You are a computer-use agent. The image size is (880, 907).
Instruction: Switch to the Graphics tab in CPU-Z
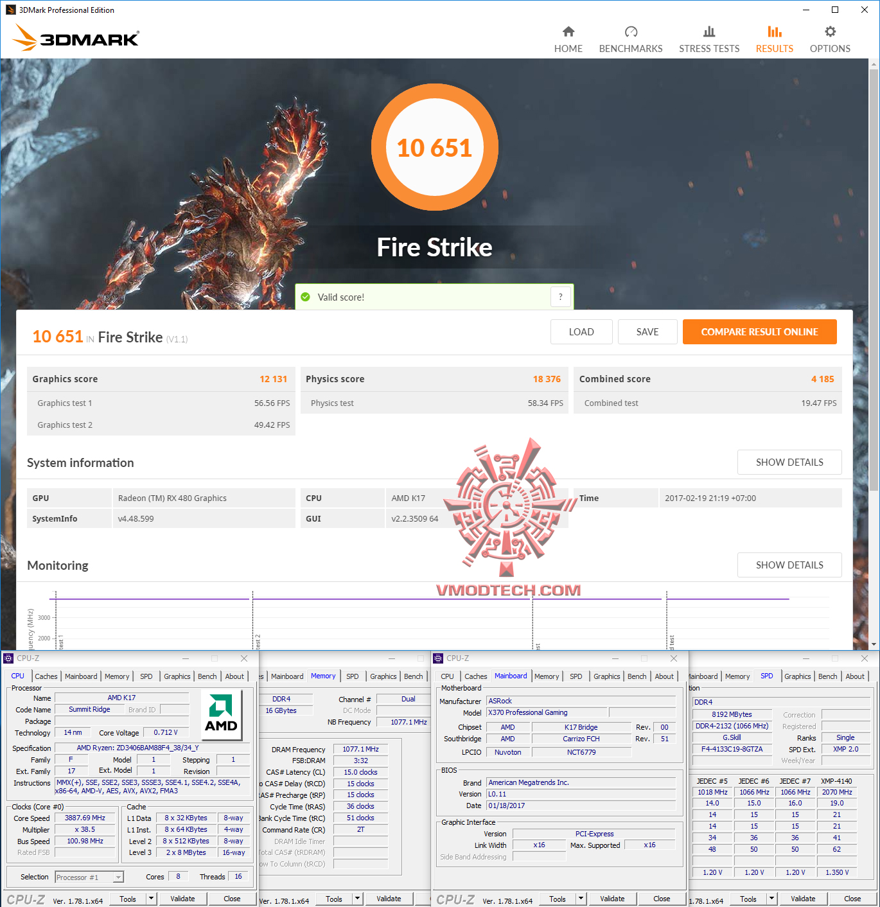[177, 676]
